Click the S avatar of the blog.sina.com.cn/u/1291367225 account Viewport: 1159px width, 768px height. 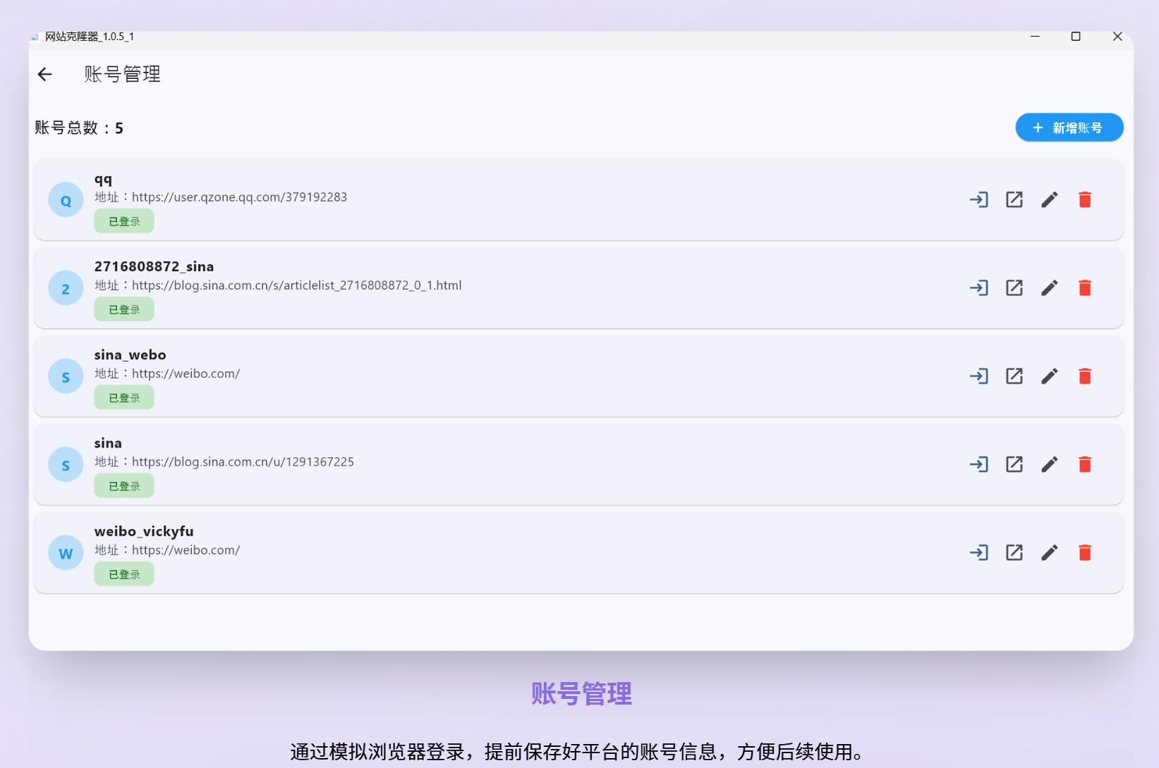[x=66, y=464]
